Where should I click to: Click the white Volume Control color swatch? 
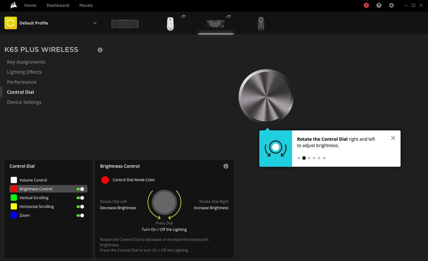coord(14,180)
